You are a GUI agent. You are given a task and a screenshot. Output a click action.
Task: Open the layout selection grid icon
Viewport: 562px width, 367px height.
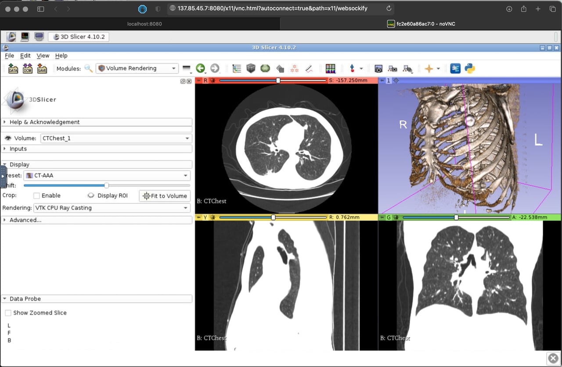pyautogui.click(x=330, y=68)
